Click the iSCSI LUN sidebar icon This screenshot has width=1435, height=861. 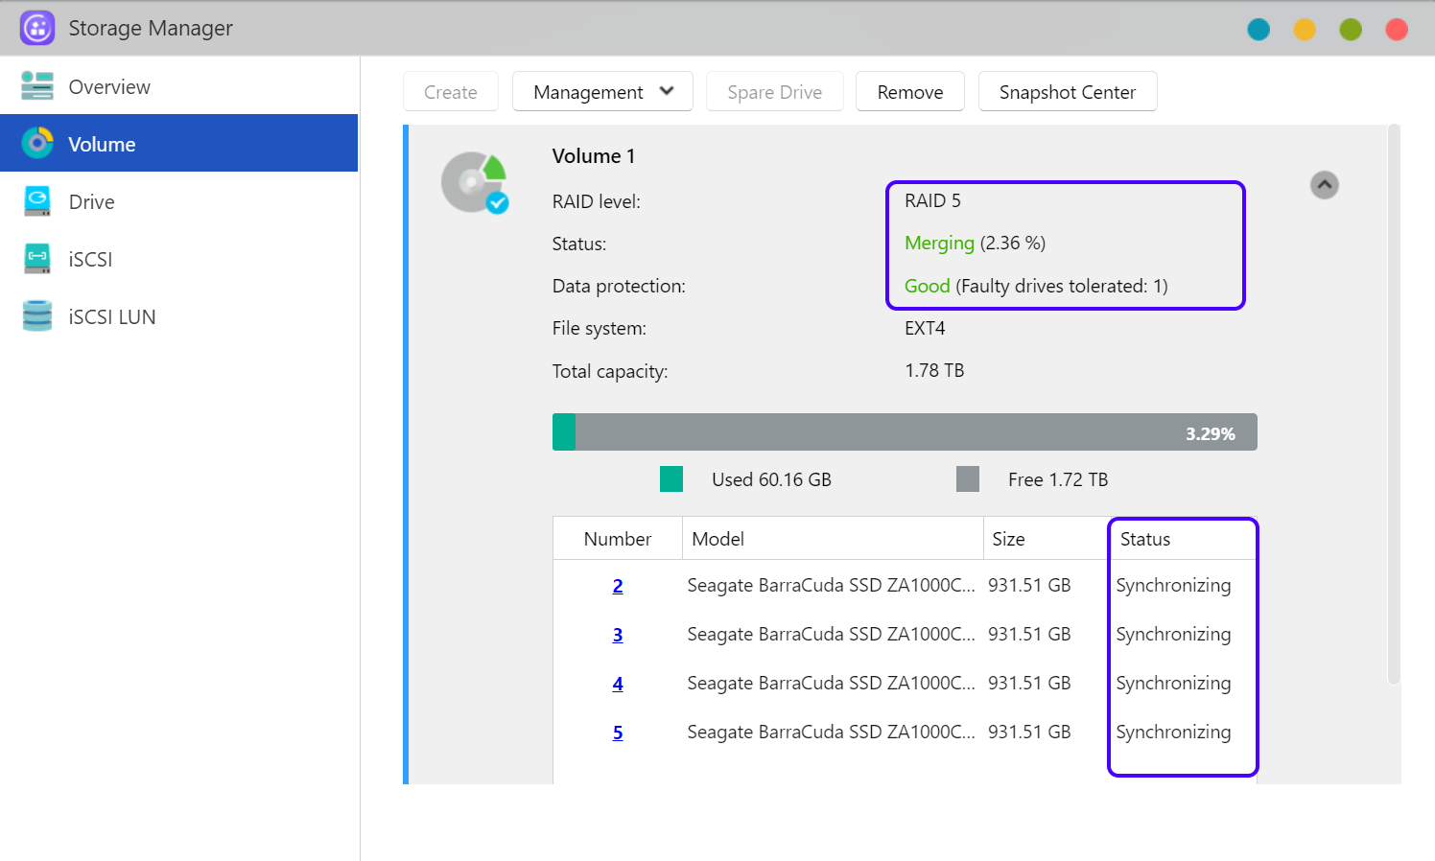click(37, 316)
